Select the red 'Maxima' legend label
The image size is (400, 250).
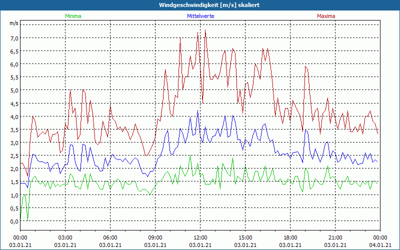[x=326, y=16]
